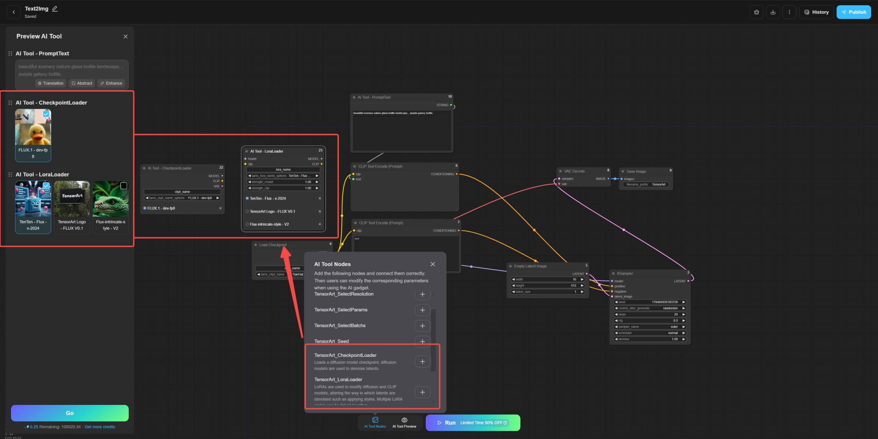Screen dimensions: 878x439
Task: Toggle checkbox on TensorArt Logo LoRA thumbnail
Action: 85,186
